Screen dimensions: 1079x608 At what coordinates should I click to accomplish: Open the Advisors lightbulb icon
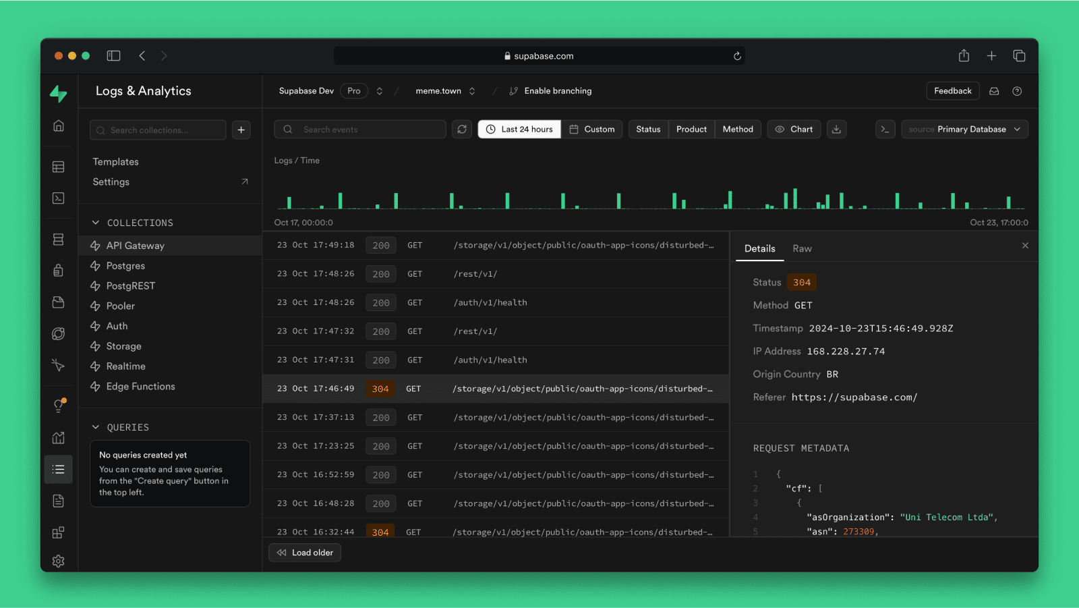(58, 405)
